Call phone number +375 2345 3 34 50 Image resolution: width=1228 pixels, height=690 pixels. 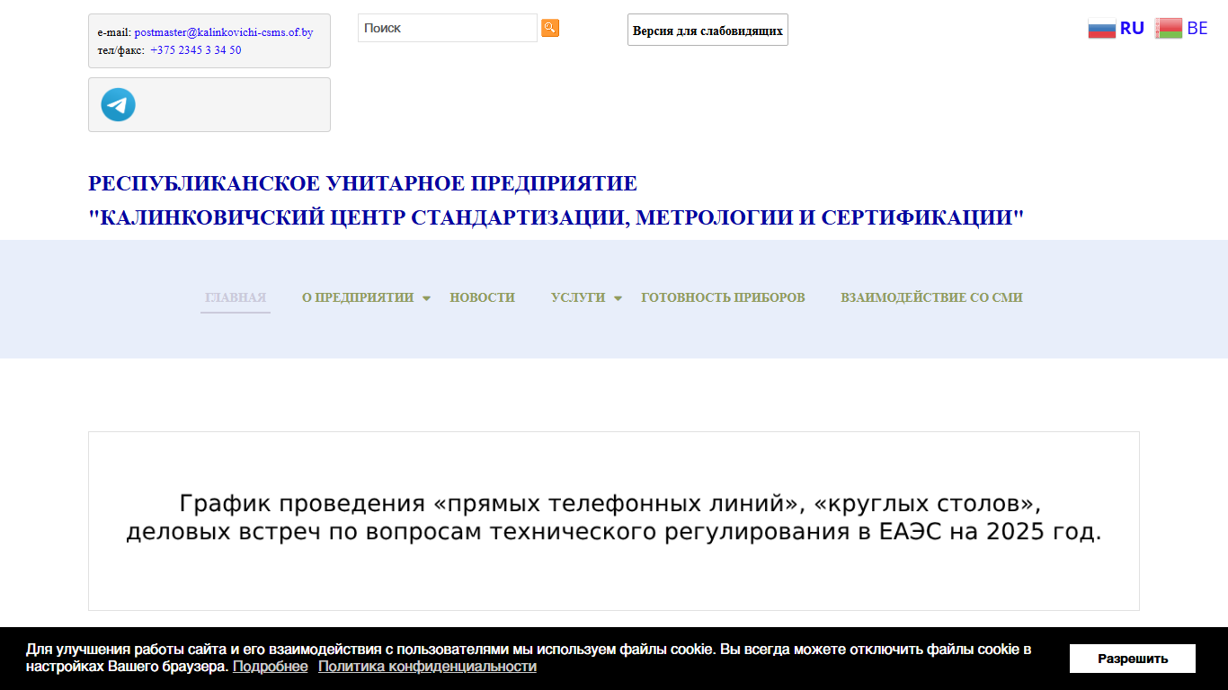pyautogui.click(x=196, y=50)
